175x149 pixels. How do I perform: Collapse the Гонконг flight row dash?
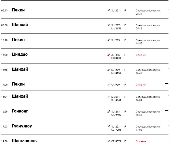(x=167, y=110)
